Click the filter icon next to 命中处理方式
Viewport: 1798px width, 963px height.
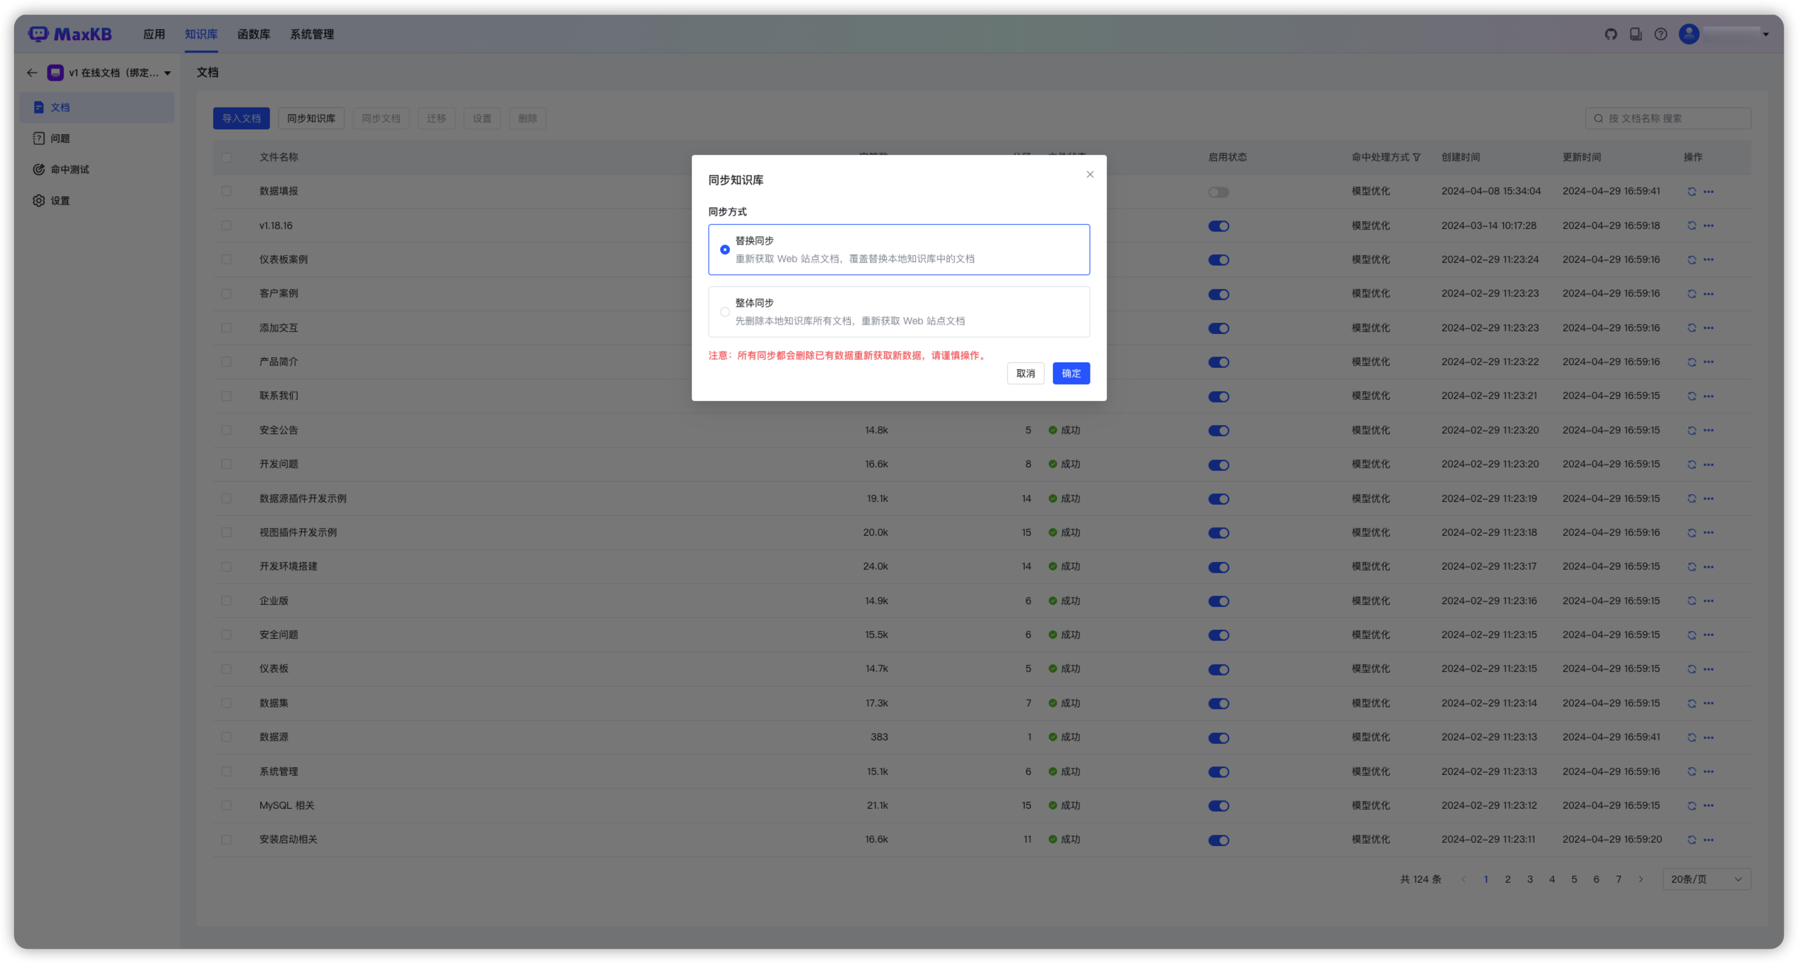[x=1416, y=158]
